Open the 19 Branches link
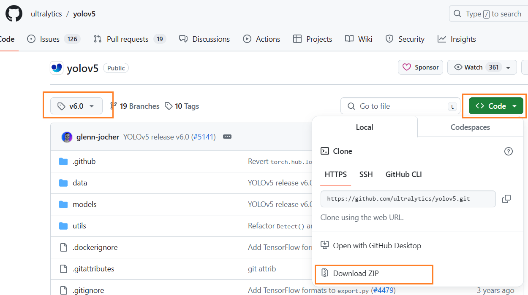528x295 pixels. coord(135,106)
